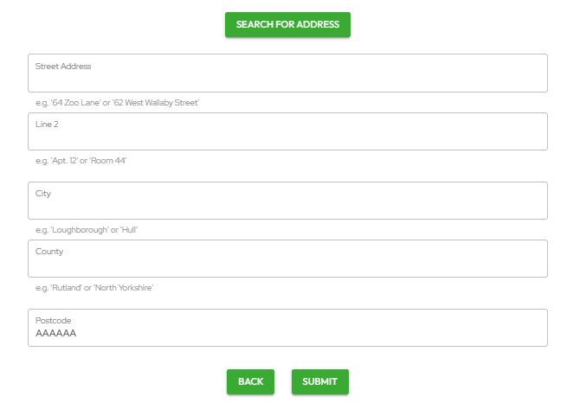Select the City text field

287,206
